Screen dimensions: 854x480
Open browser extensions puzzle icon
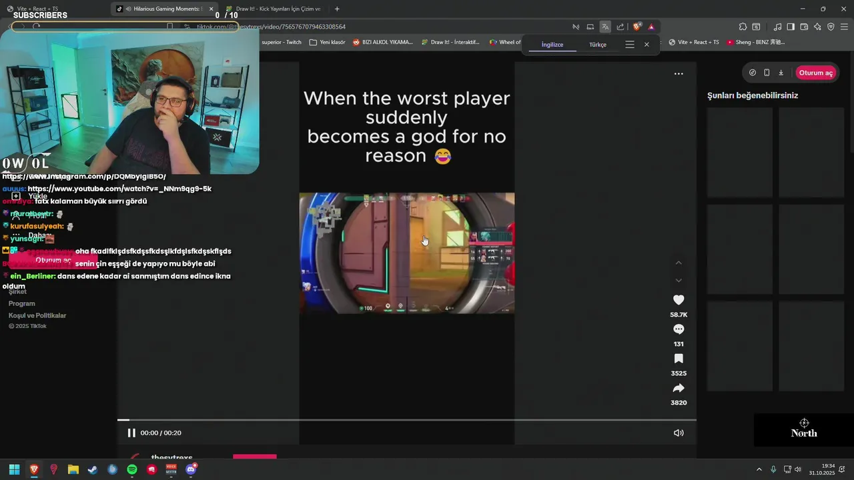tap(743, 27)
